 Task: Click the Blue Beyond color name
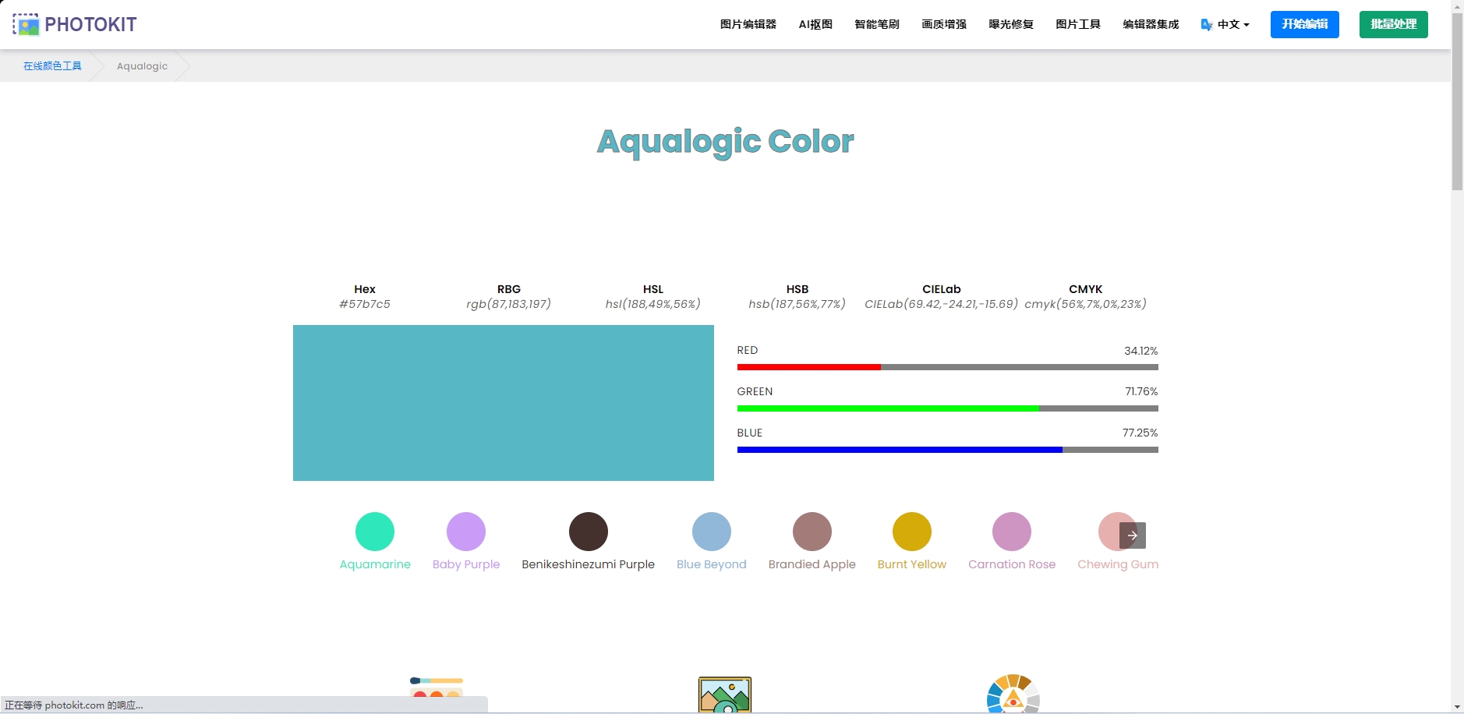coord(710,564)
